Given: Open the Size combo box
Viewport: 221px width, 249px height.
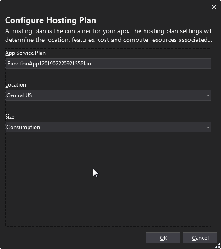Looking at the screenshot, I should tap(108, 127).
